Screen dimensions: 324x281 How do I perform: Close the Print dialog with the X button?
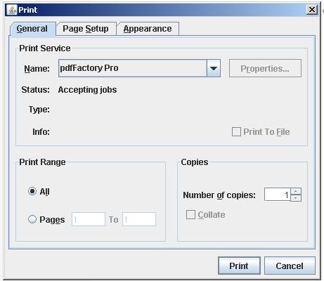312,10
